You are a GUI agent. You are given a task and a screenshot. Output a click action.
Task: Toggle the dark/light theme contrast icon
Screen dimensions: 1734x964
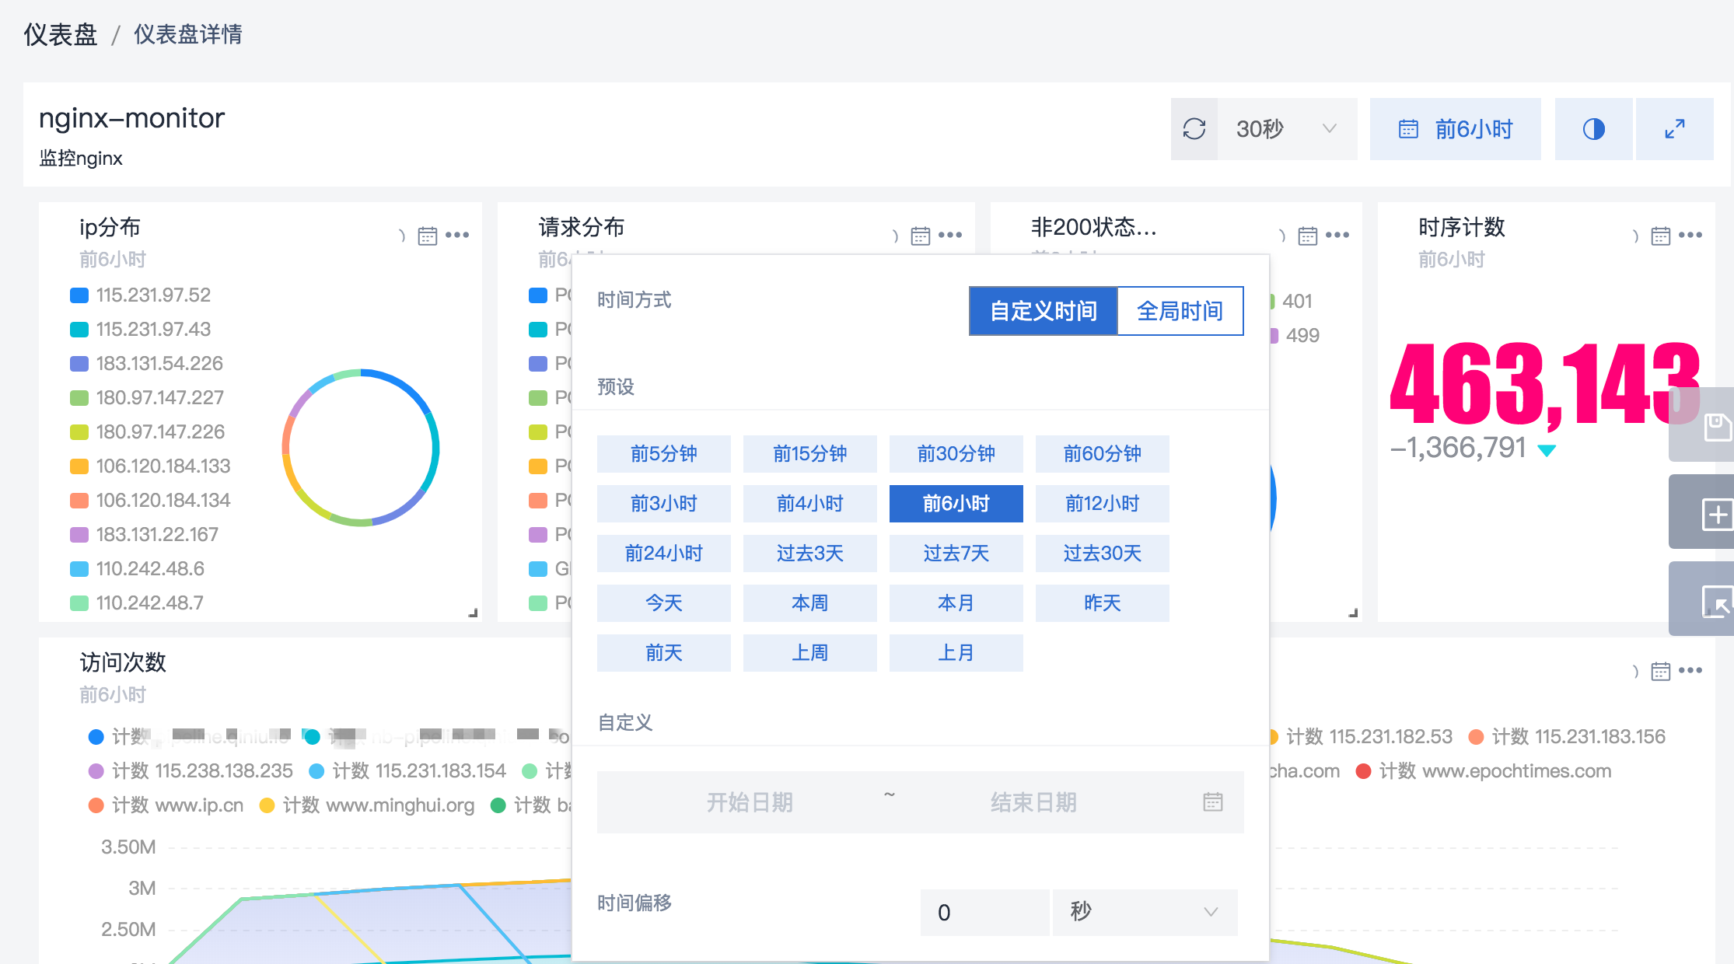pyautogui.click(x=1594, y=129)
